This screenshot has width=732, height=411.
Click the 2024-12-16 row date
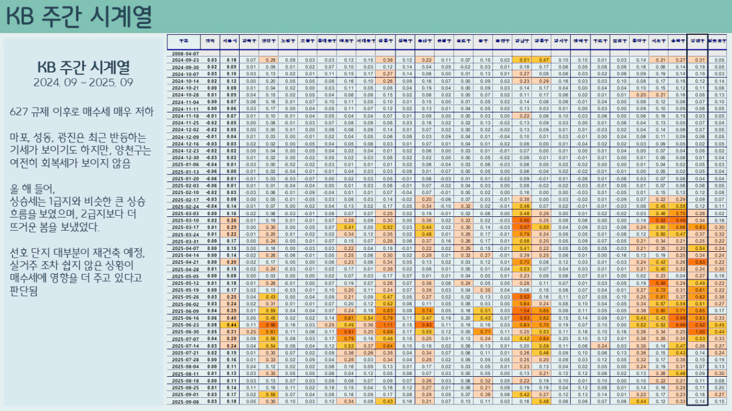[x=185, y=144]
